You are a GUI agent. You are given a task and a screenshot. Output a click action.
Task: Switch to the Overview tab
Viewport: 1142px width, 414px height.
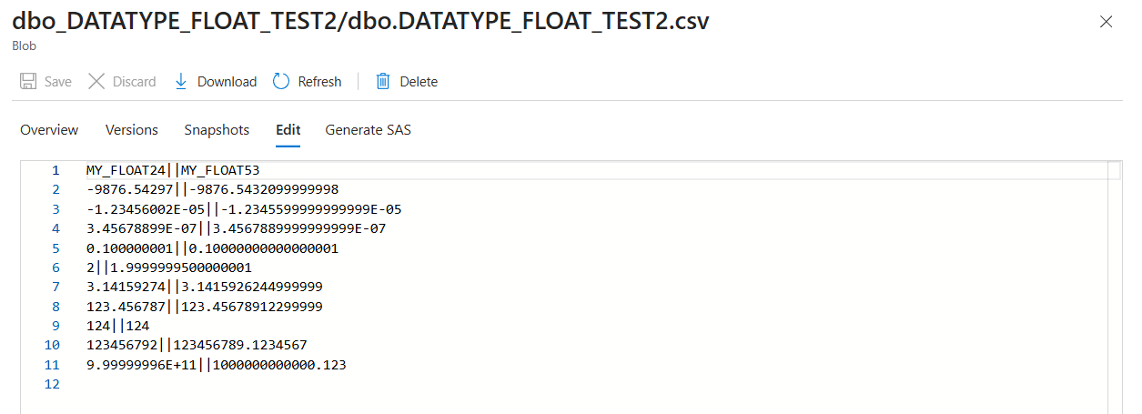[49, 130]
